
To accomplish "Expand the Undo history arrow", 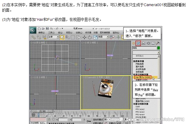I will point(54,29).
